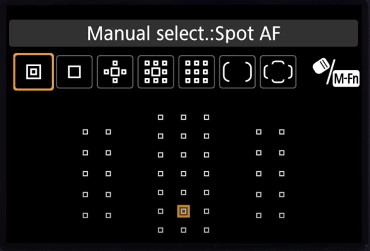Select the Zone AF mode icon

(x=196, y=72)
